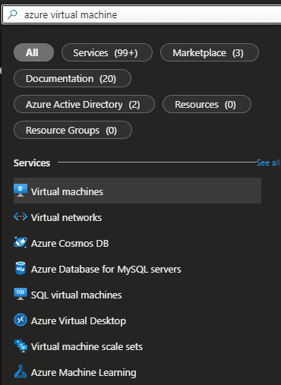Click the Azure Cosmos DB icon
The image size is (281, 385).
pyautogui.click(x=21, y=242)
